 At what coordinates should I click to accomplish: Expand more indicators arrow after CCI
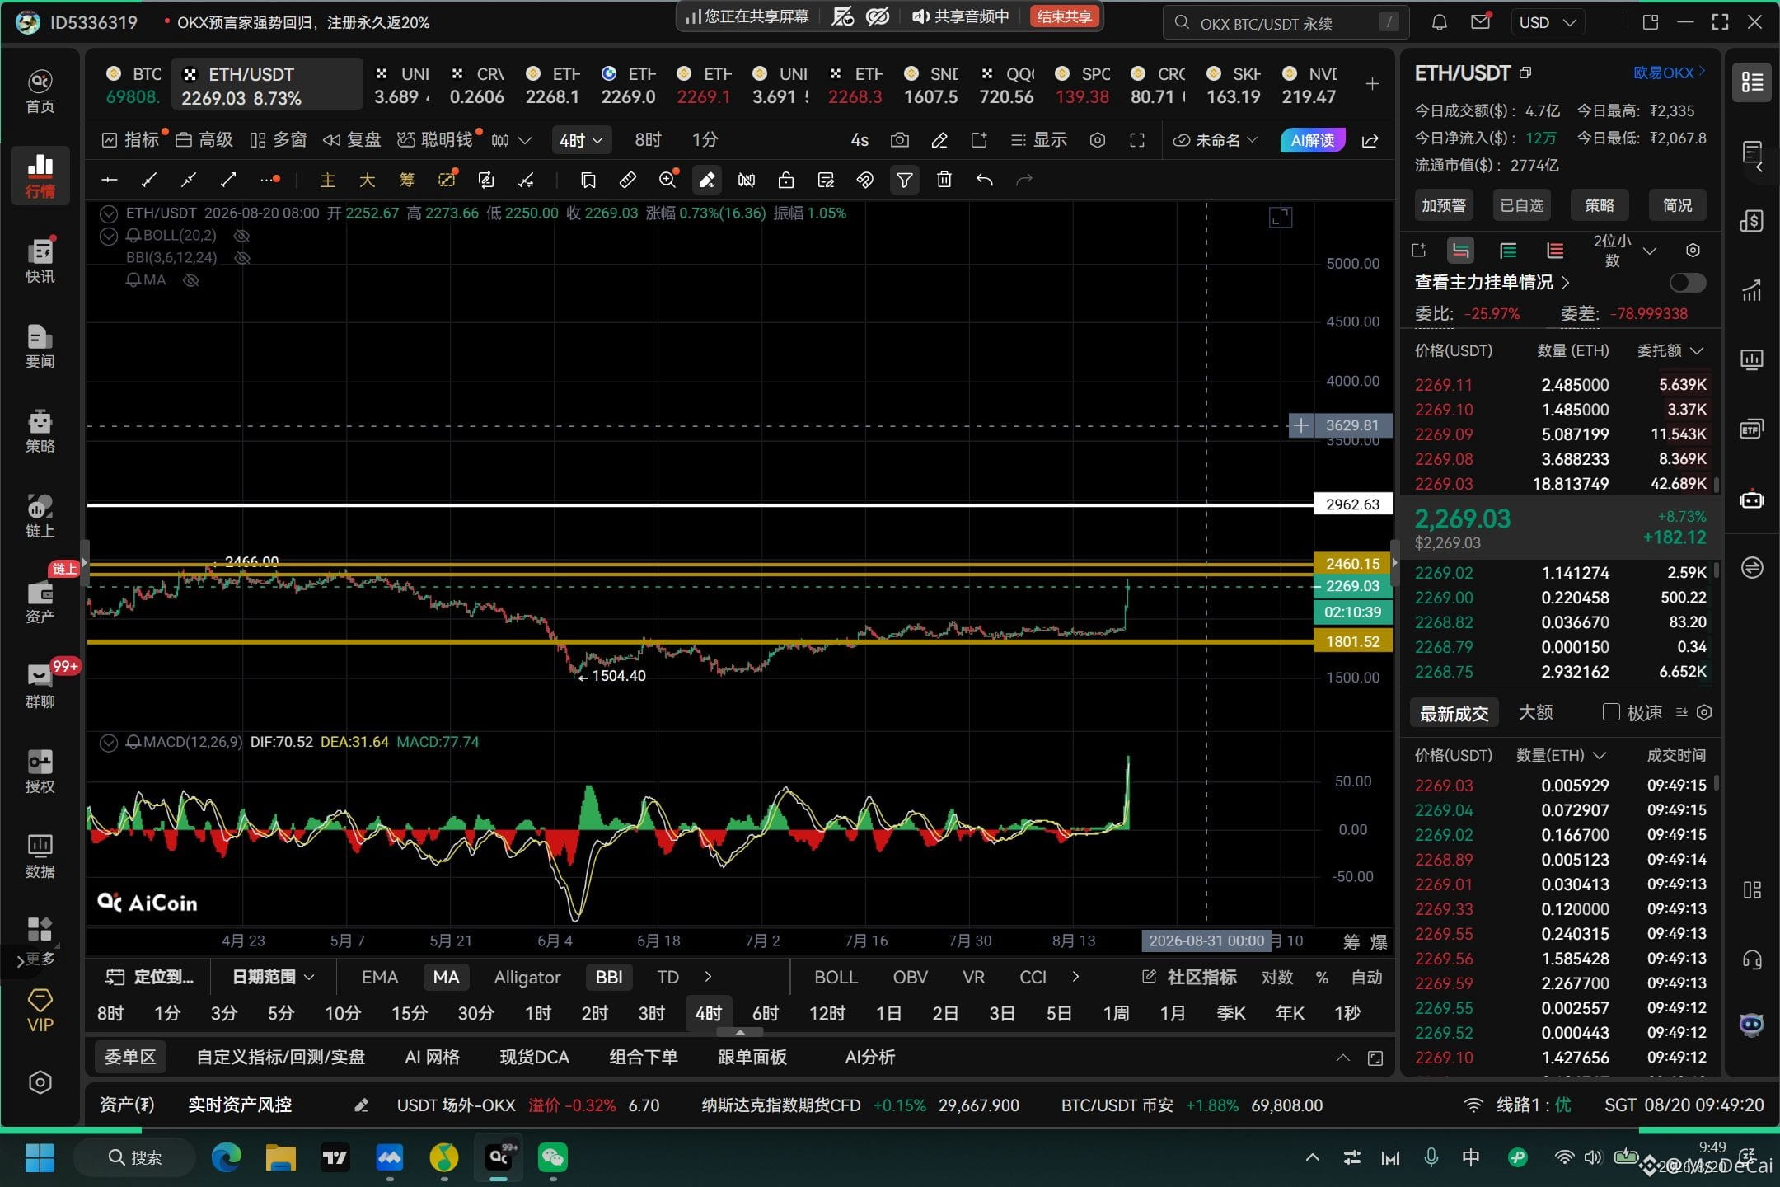pyautogui.click(x=1075, y=977)
